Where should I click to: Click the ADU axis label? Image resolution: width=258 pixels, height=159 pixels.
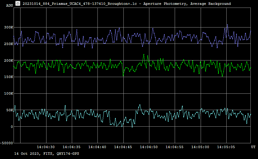(x=10, y=5)
